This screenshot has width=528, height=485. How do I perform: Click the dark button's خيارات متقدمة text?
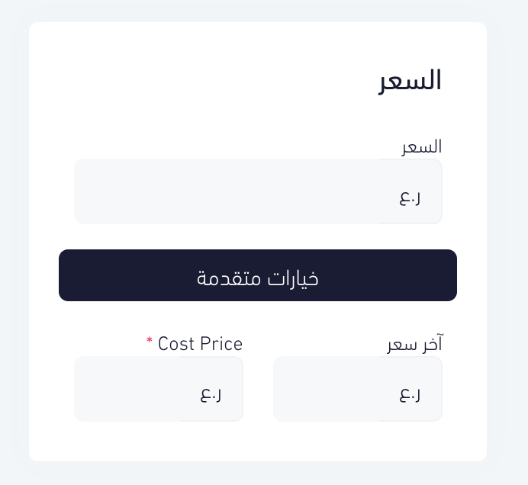258,278
